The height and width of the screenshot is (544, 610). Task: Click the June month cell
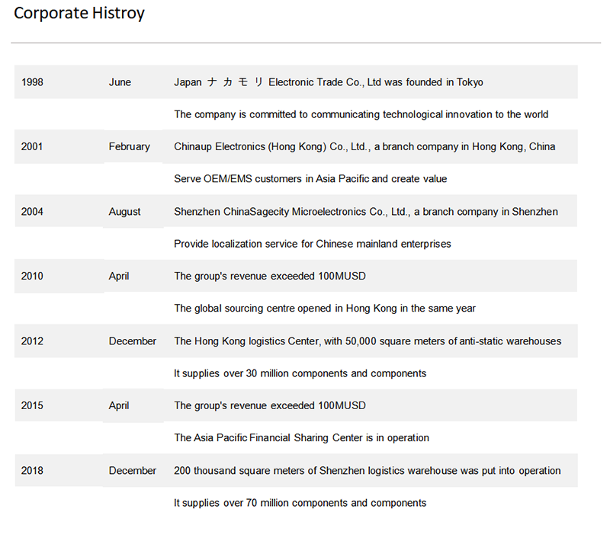pyautogui.click(x=120, y=82)
